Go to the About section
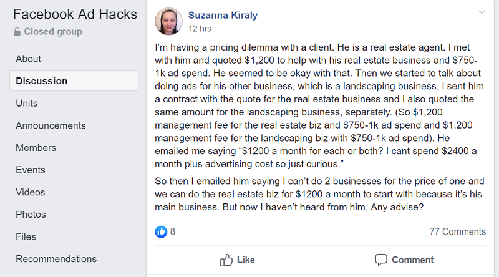 [x=29, y=59]
